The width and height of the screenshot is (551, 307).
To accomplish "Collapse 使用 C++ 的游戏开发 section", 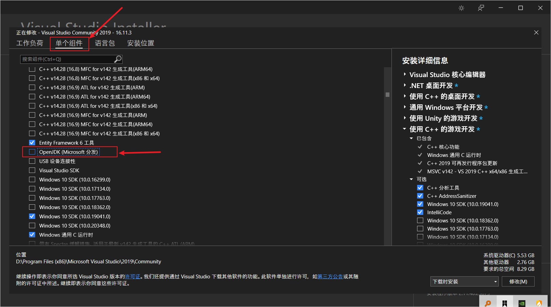I will 405,129.
